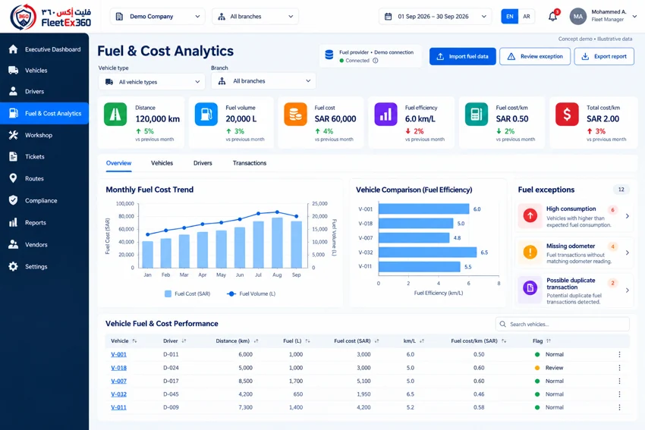
Task: Open Executive Dashboard from the sidebar
Action: point(45,49)
